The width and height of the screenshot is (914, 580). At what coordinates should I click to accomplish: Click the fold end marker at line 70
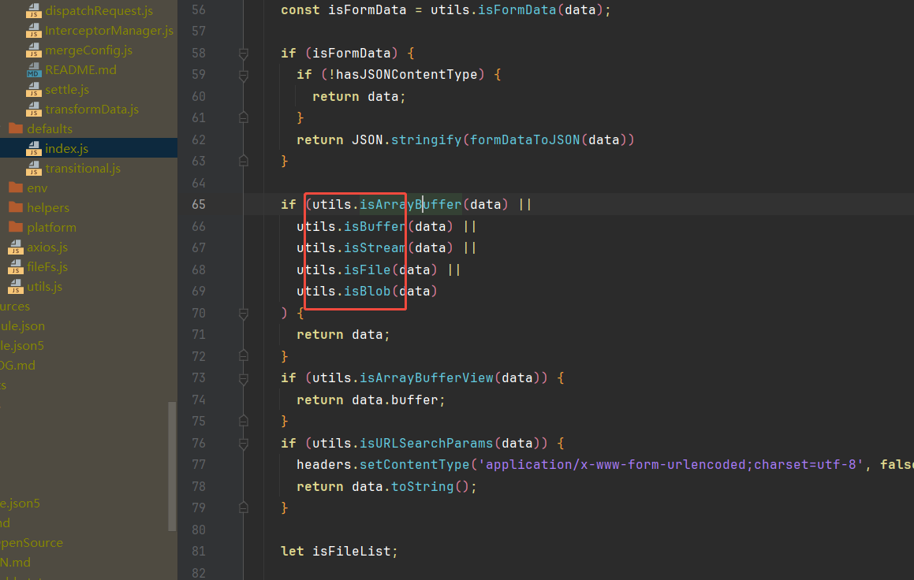click(244, 314)
